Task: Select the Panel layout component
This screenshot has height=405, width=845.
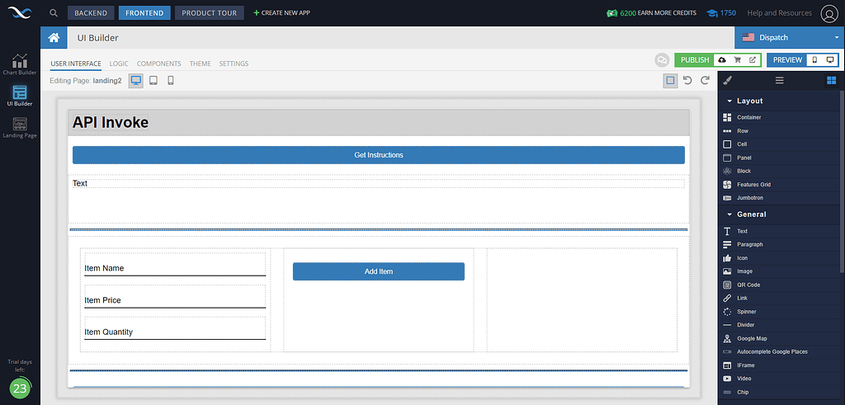Action: click(779, 158)
